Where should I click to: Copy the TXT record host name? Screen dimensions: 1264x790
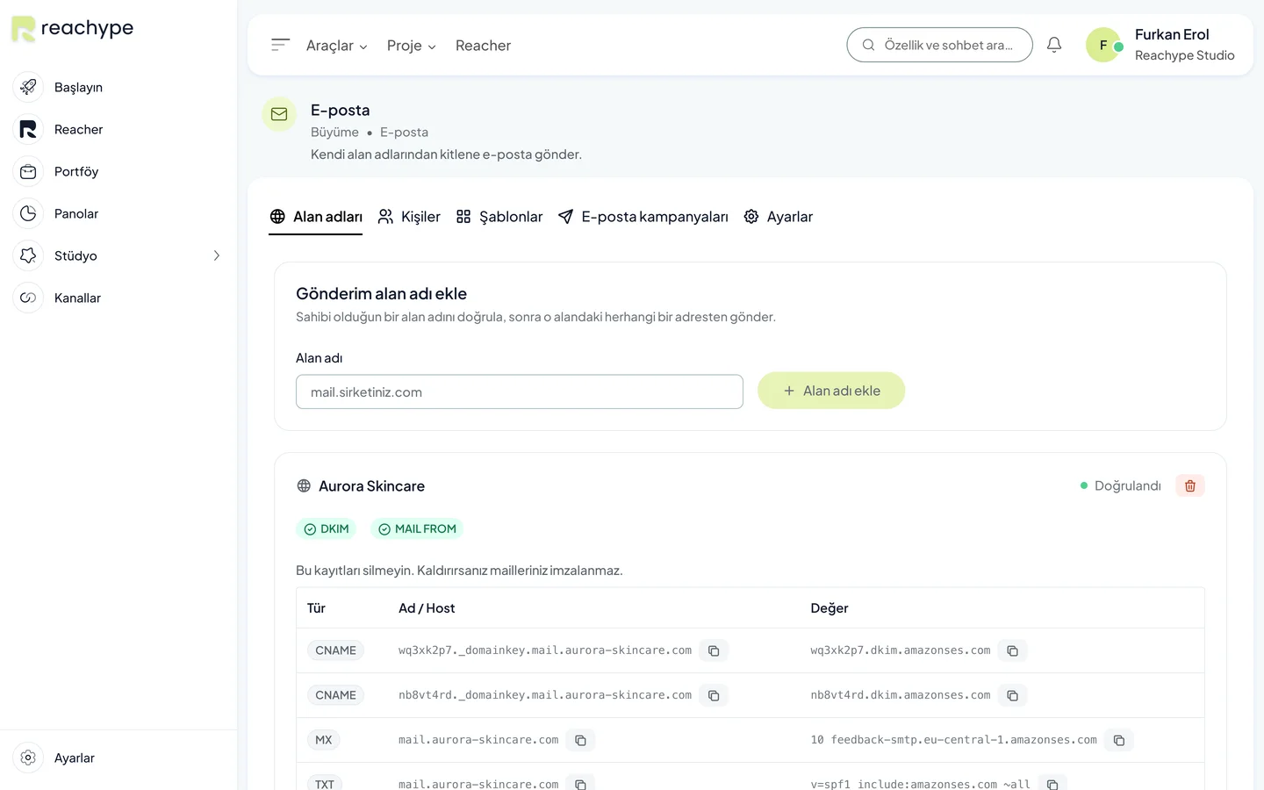pos(580,784)
